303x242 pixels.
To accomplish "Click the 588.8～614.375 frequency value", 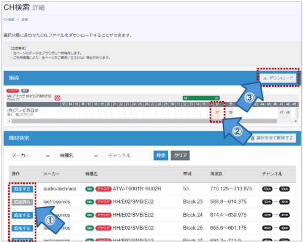I will [228, 202].
